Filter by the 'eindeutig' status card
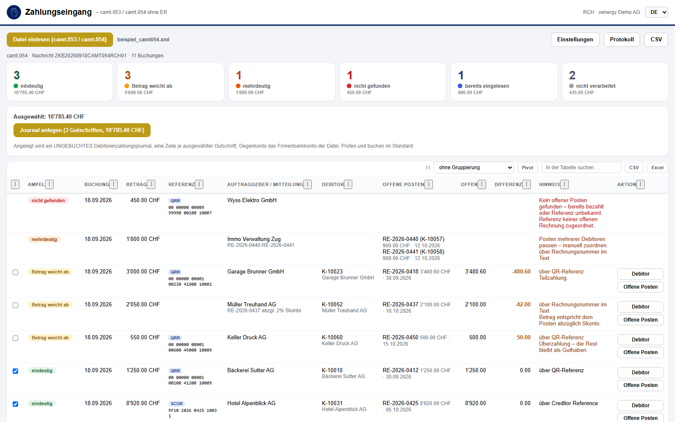 tap(60, 82)
